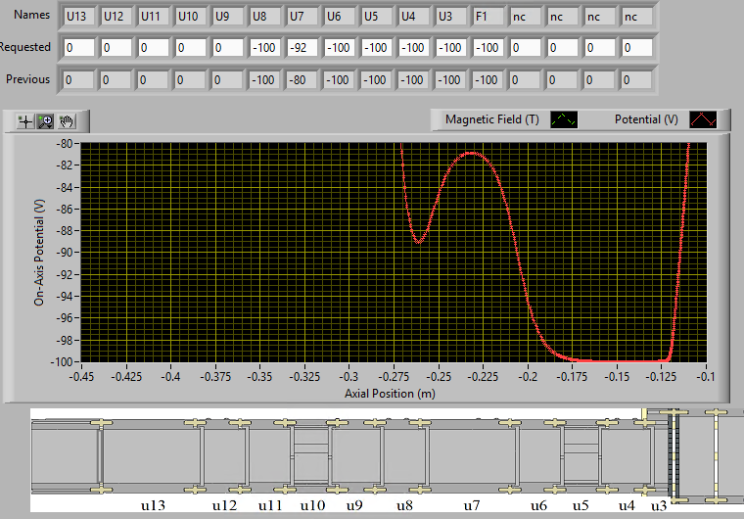Click the On-Axis Potential (V) axis title
Viewport: 744px width, 519px height.
point(39,252)
